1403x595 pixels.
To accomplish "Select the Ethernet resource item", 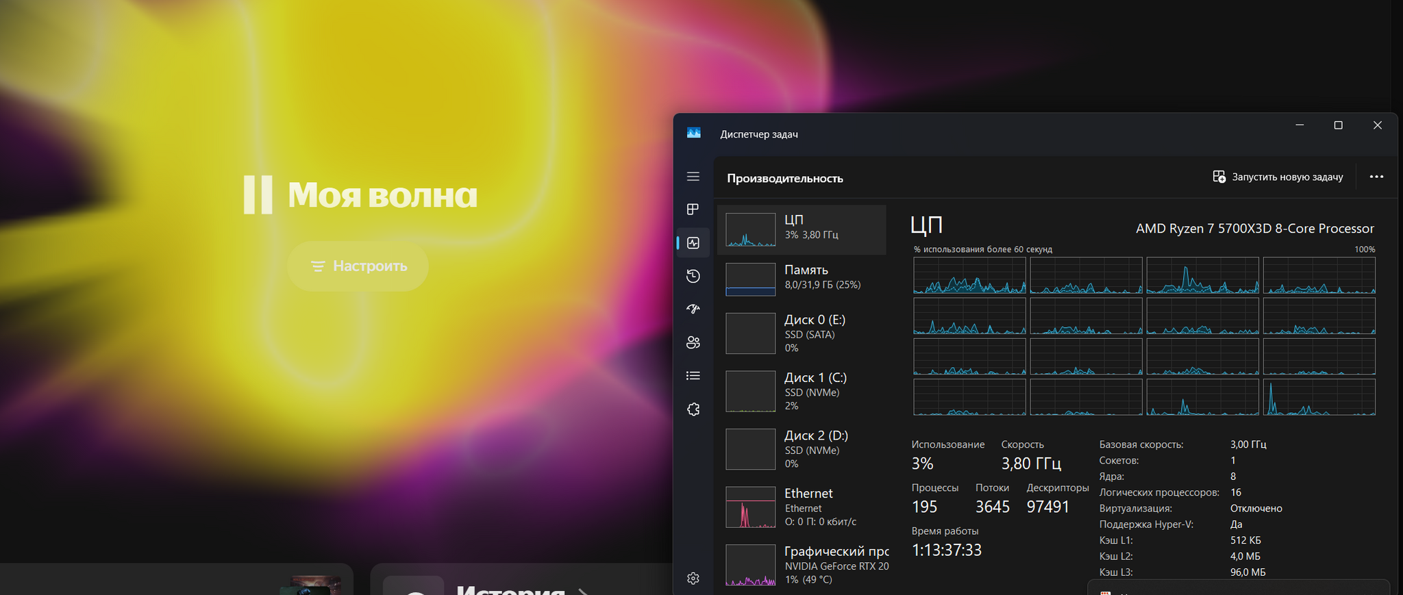I will click(802, 507).
